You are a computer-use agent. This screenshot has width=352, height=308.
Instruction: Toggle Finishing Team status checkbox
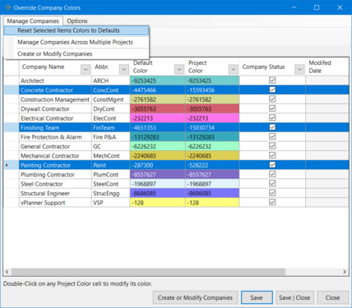pos(272,127)
